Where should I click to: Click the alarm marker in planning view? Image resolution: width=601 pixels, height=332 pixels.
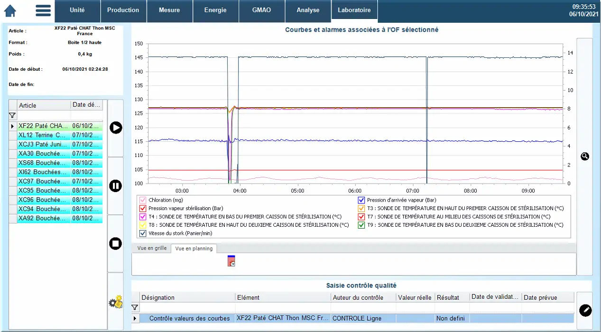231,260
